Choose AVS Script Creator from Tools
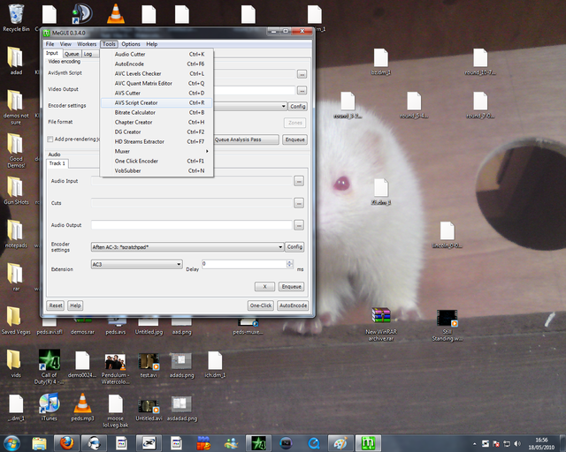The image size is (566, 452). tap(157, 102)
